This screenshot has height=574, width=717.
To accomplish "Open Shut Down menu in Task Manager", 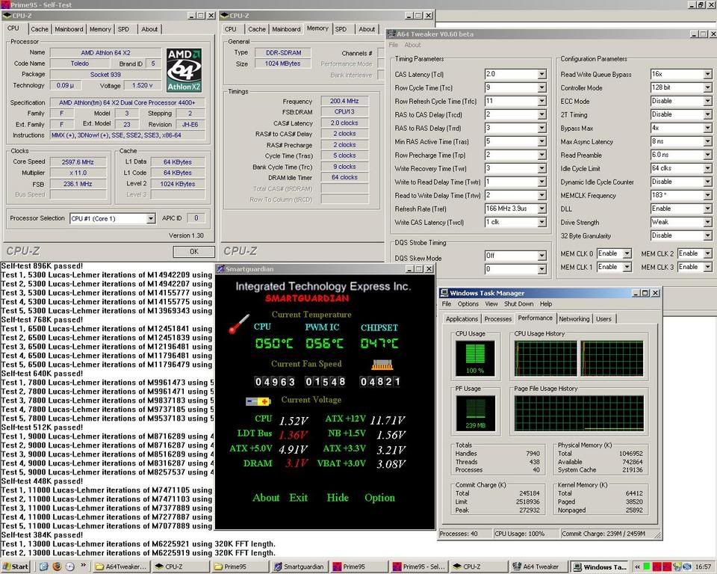I will [x=518, y=304].
